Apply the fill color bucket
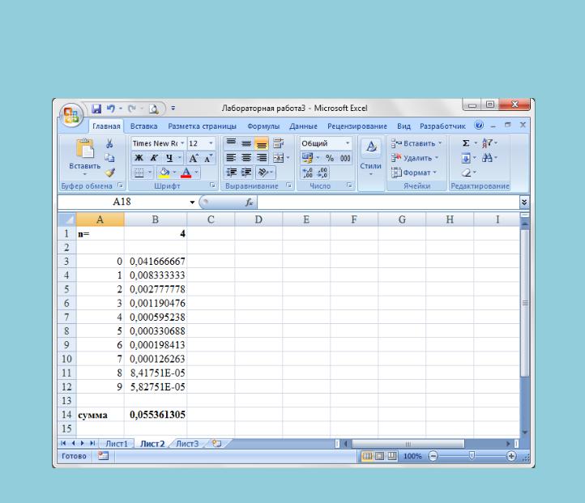This screenshot has width=585, height=503. (x=164, y=173)
